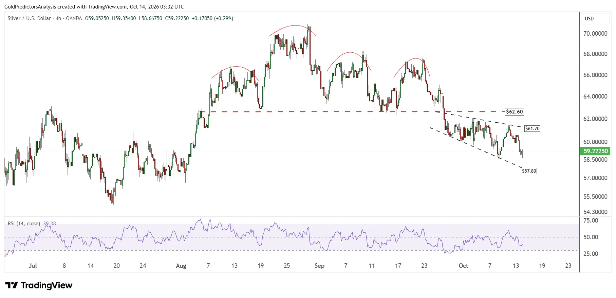
Task: Click the current price tag 59.22250
Action: coord(596,151)
